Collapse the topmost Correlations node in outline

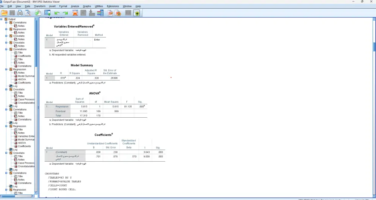tap(6, 23)
